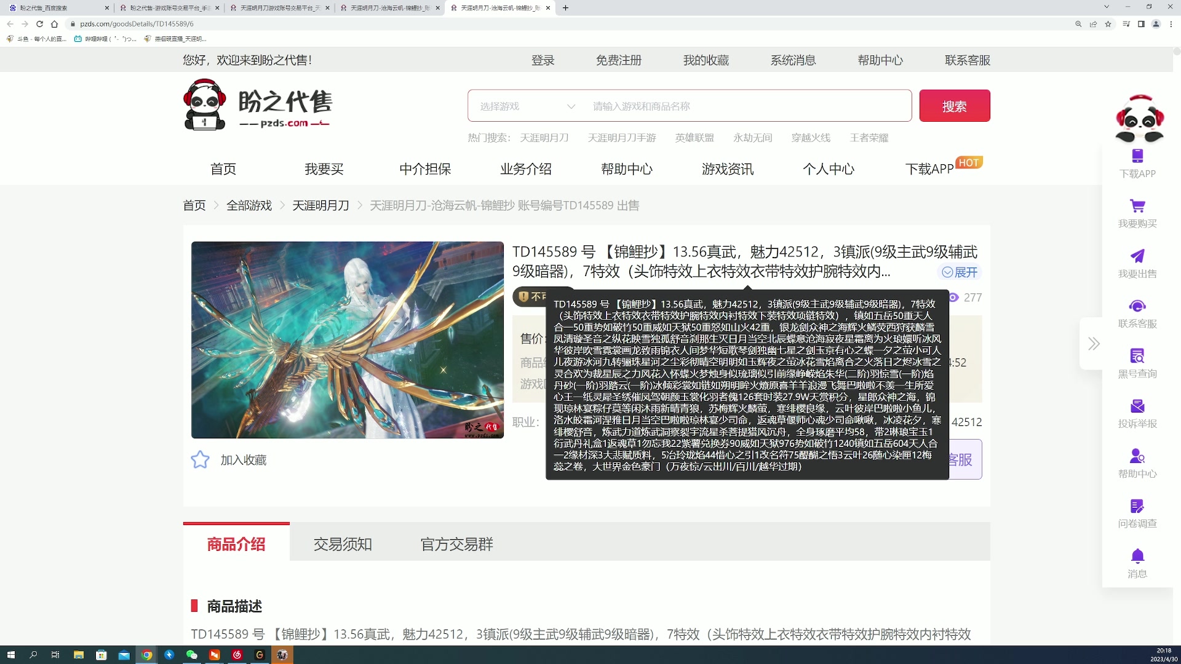Click the red 搜索 button
Image resolution: width=1181 pixels, height=664 pixels.
pyautogui.click(x=954, y=106)
